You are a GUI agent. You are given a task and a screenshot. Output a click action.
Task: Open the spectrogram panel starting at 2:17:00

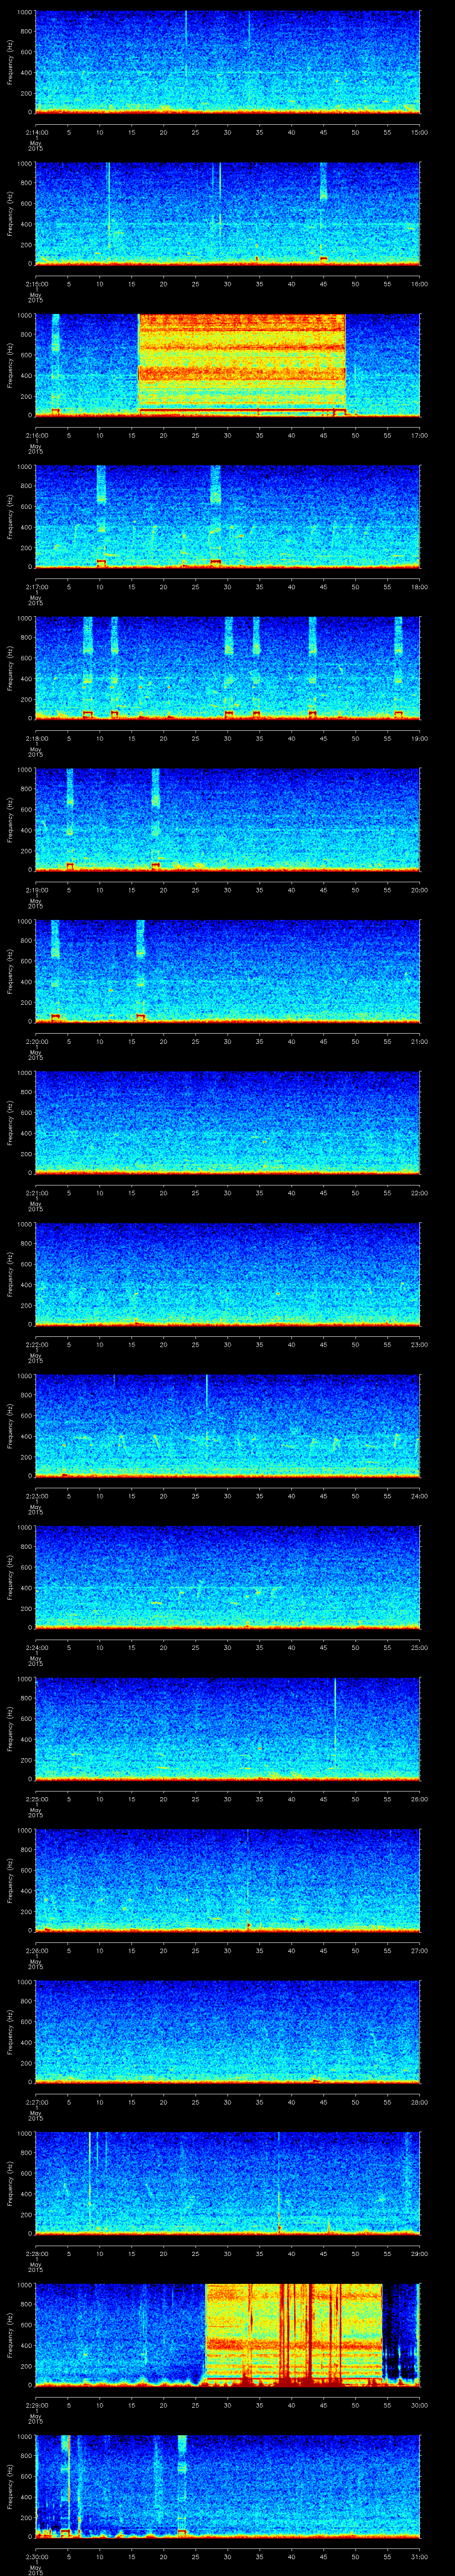tap(227, 517)
